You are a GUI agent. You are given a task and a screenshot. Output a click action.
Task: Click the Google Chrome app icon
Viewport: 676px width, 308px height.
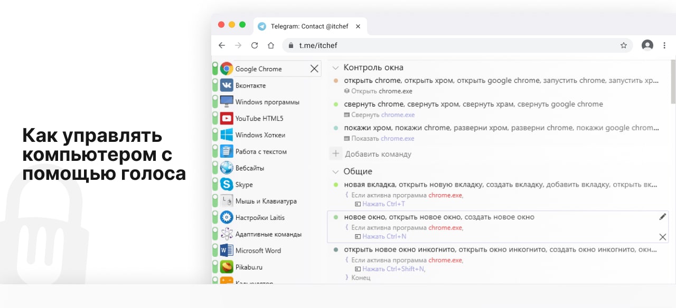click(227, 69)
